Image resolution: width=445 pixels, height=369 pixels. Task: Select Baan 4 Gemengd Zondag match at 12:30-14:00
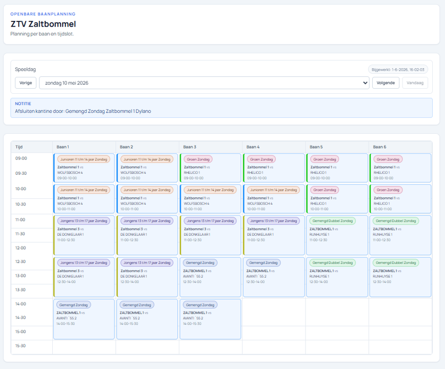[x=274, y=277]
